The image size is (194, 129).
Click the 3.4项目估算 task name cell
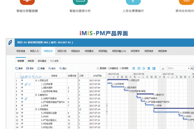51,123
